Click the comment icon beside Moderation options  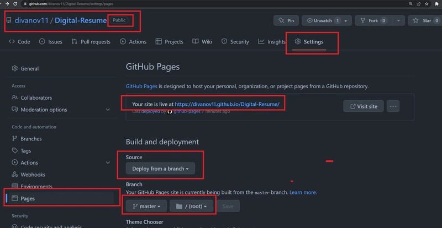coord(15,110)
